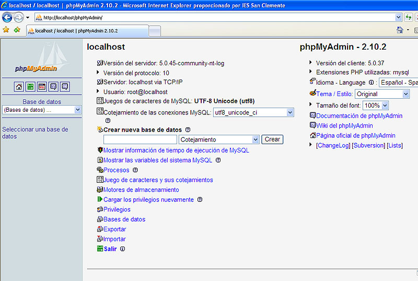Open the utf8_unicode_ci collation dropdown
The width and height of the screenshot is (418, 281).
(x=253, y=112)
